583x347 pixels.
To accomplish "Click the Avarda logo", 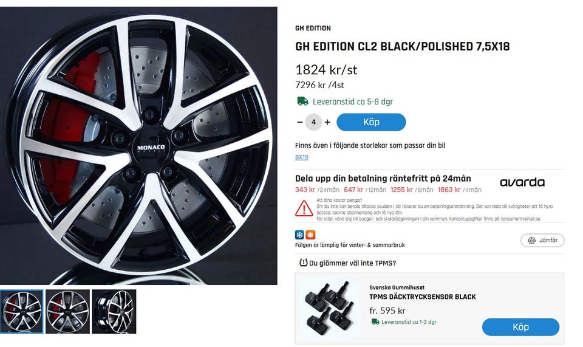I will (522, 182).
